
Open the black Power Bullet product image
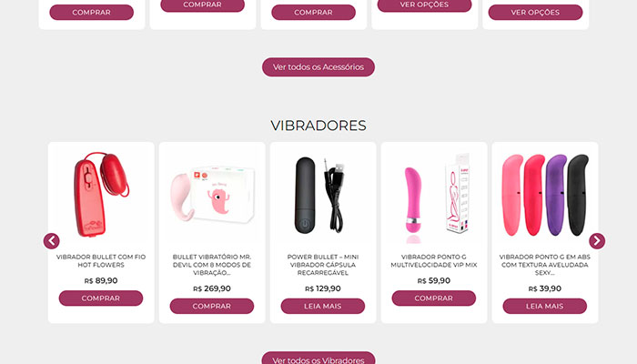click(x=322, y=195)
